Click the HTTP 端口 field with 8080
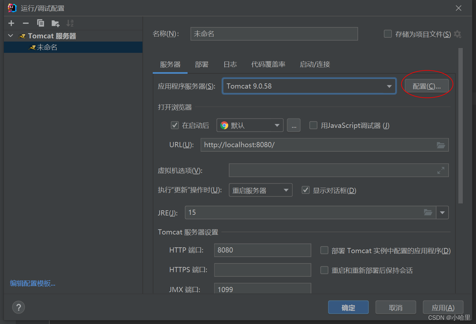Viewport: 476px width, 324px height. [x=263, y=250]
